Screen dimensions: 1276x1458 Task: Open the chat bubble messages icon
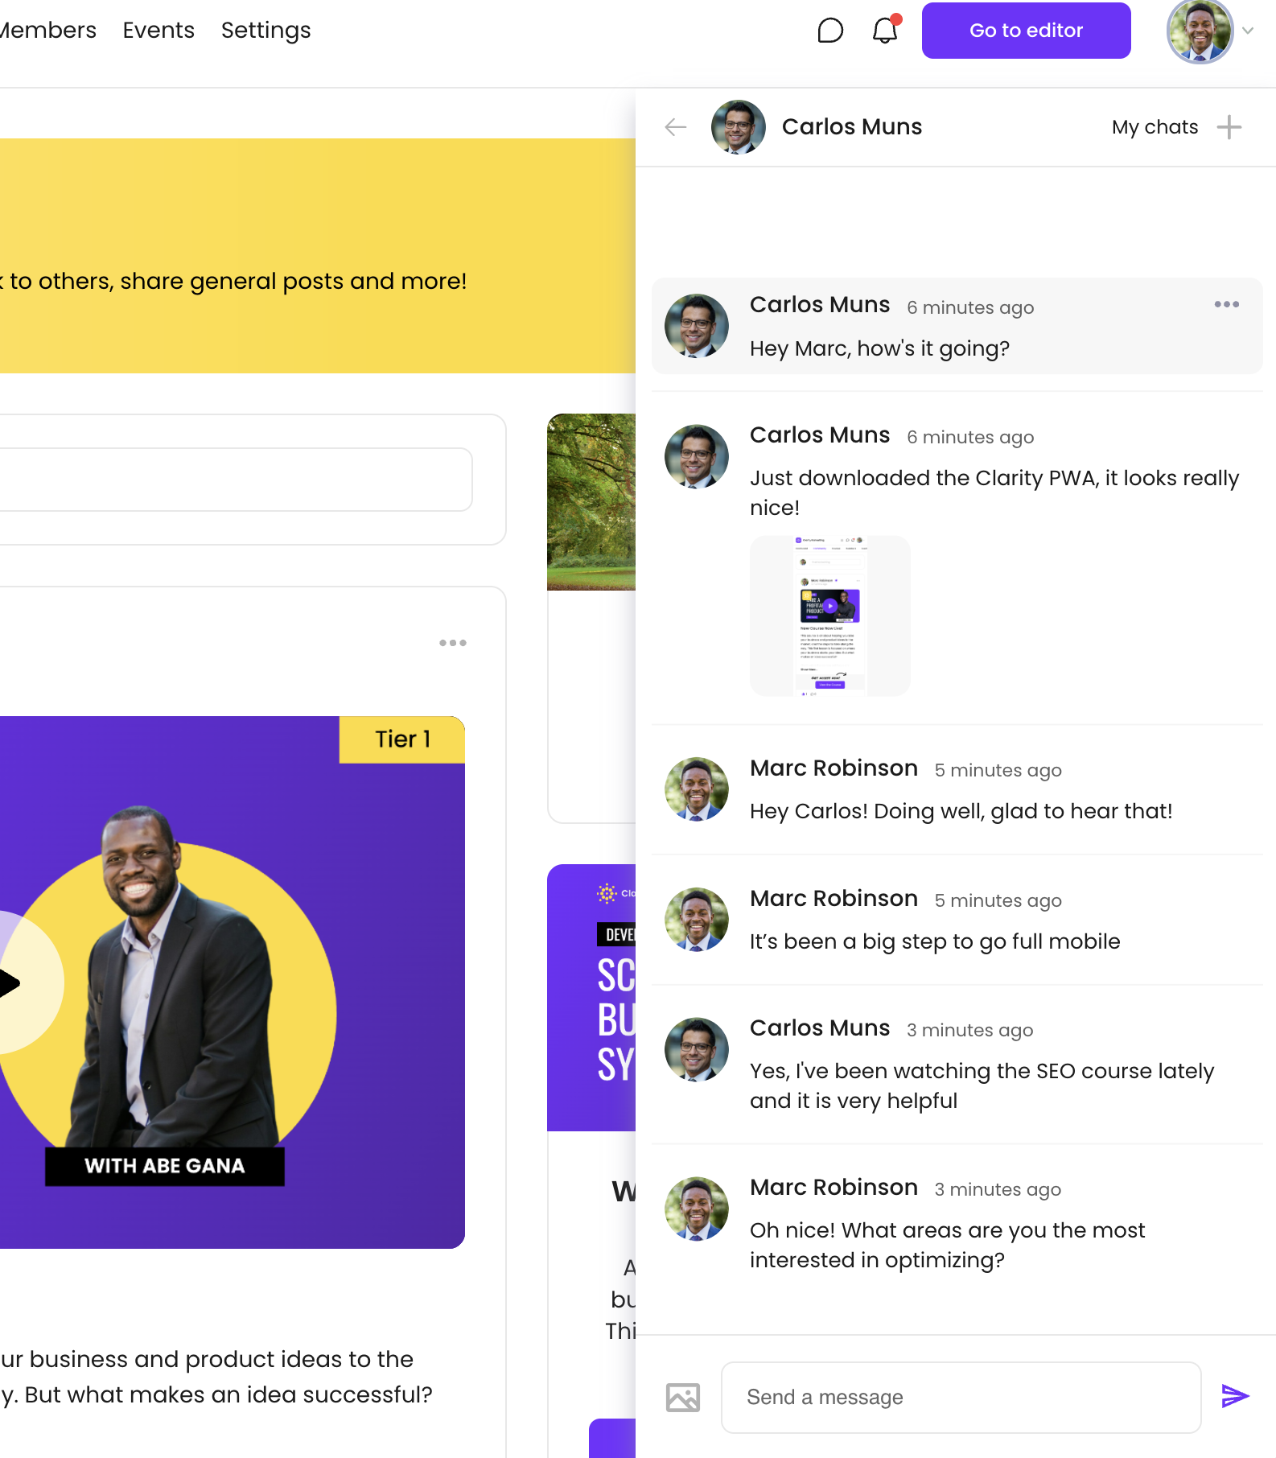pos(829,31)
